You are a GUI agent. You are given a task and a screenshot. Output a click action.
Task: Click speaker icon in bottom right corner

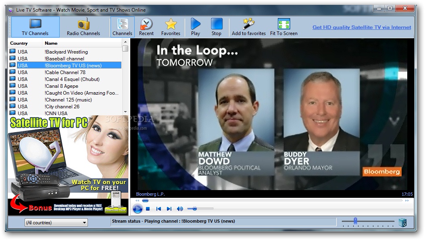tap(403, 223)
